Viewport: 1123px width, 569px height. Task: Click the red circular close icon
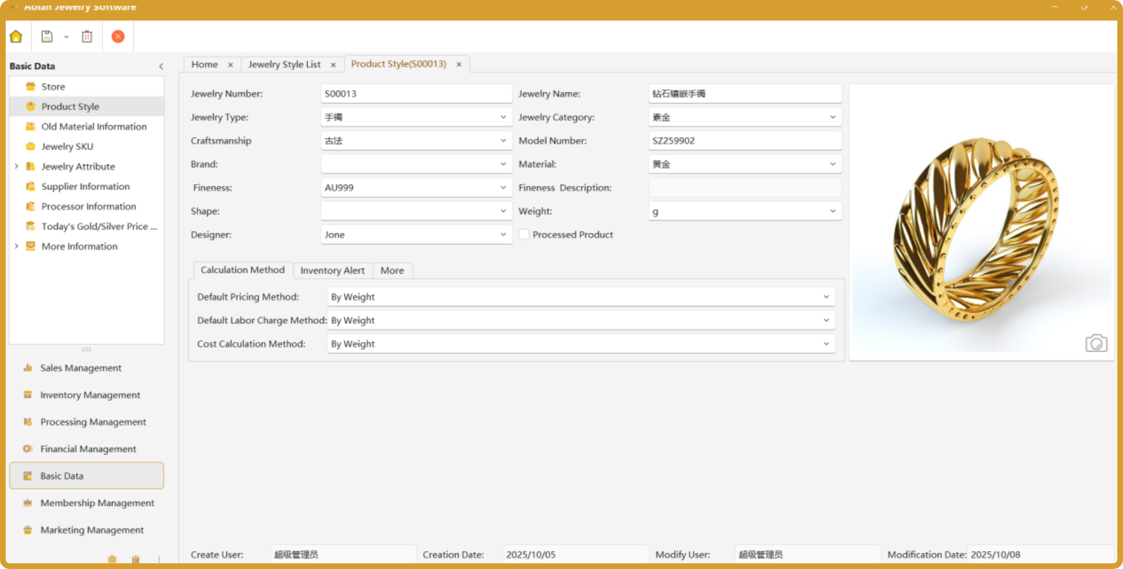click(x=118, y=37)
